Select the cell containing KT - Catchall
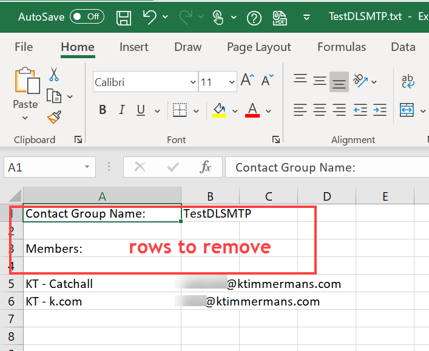Image resolution: width=429 pixels, height=351 pixels. (x=102, y=284)
